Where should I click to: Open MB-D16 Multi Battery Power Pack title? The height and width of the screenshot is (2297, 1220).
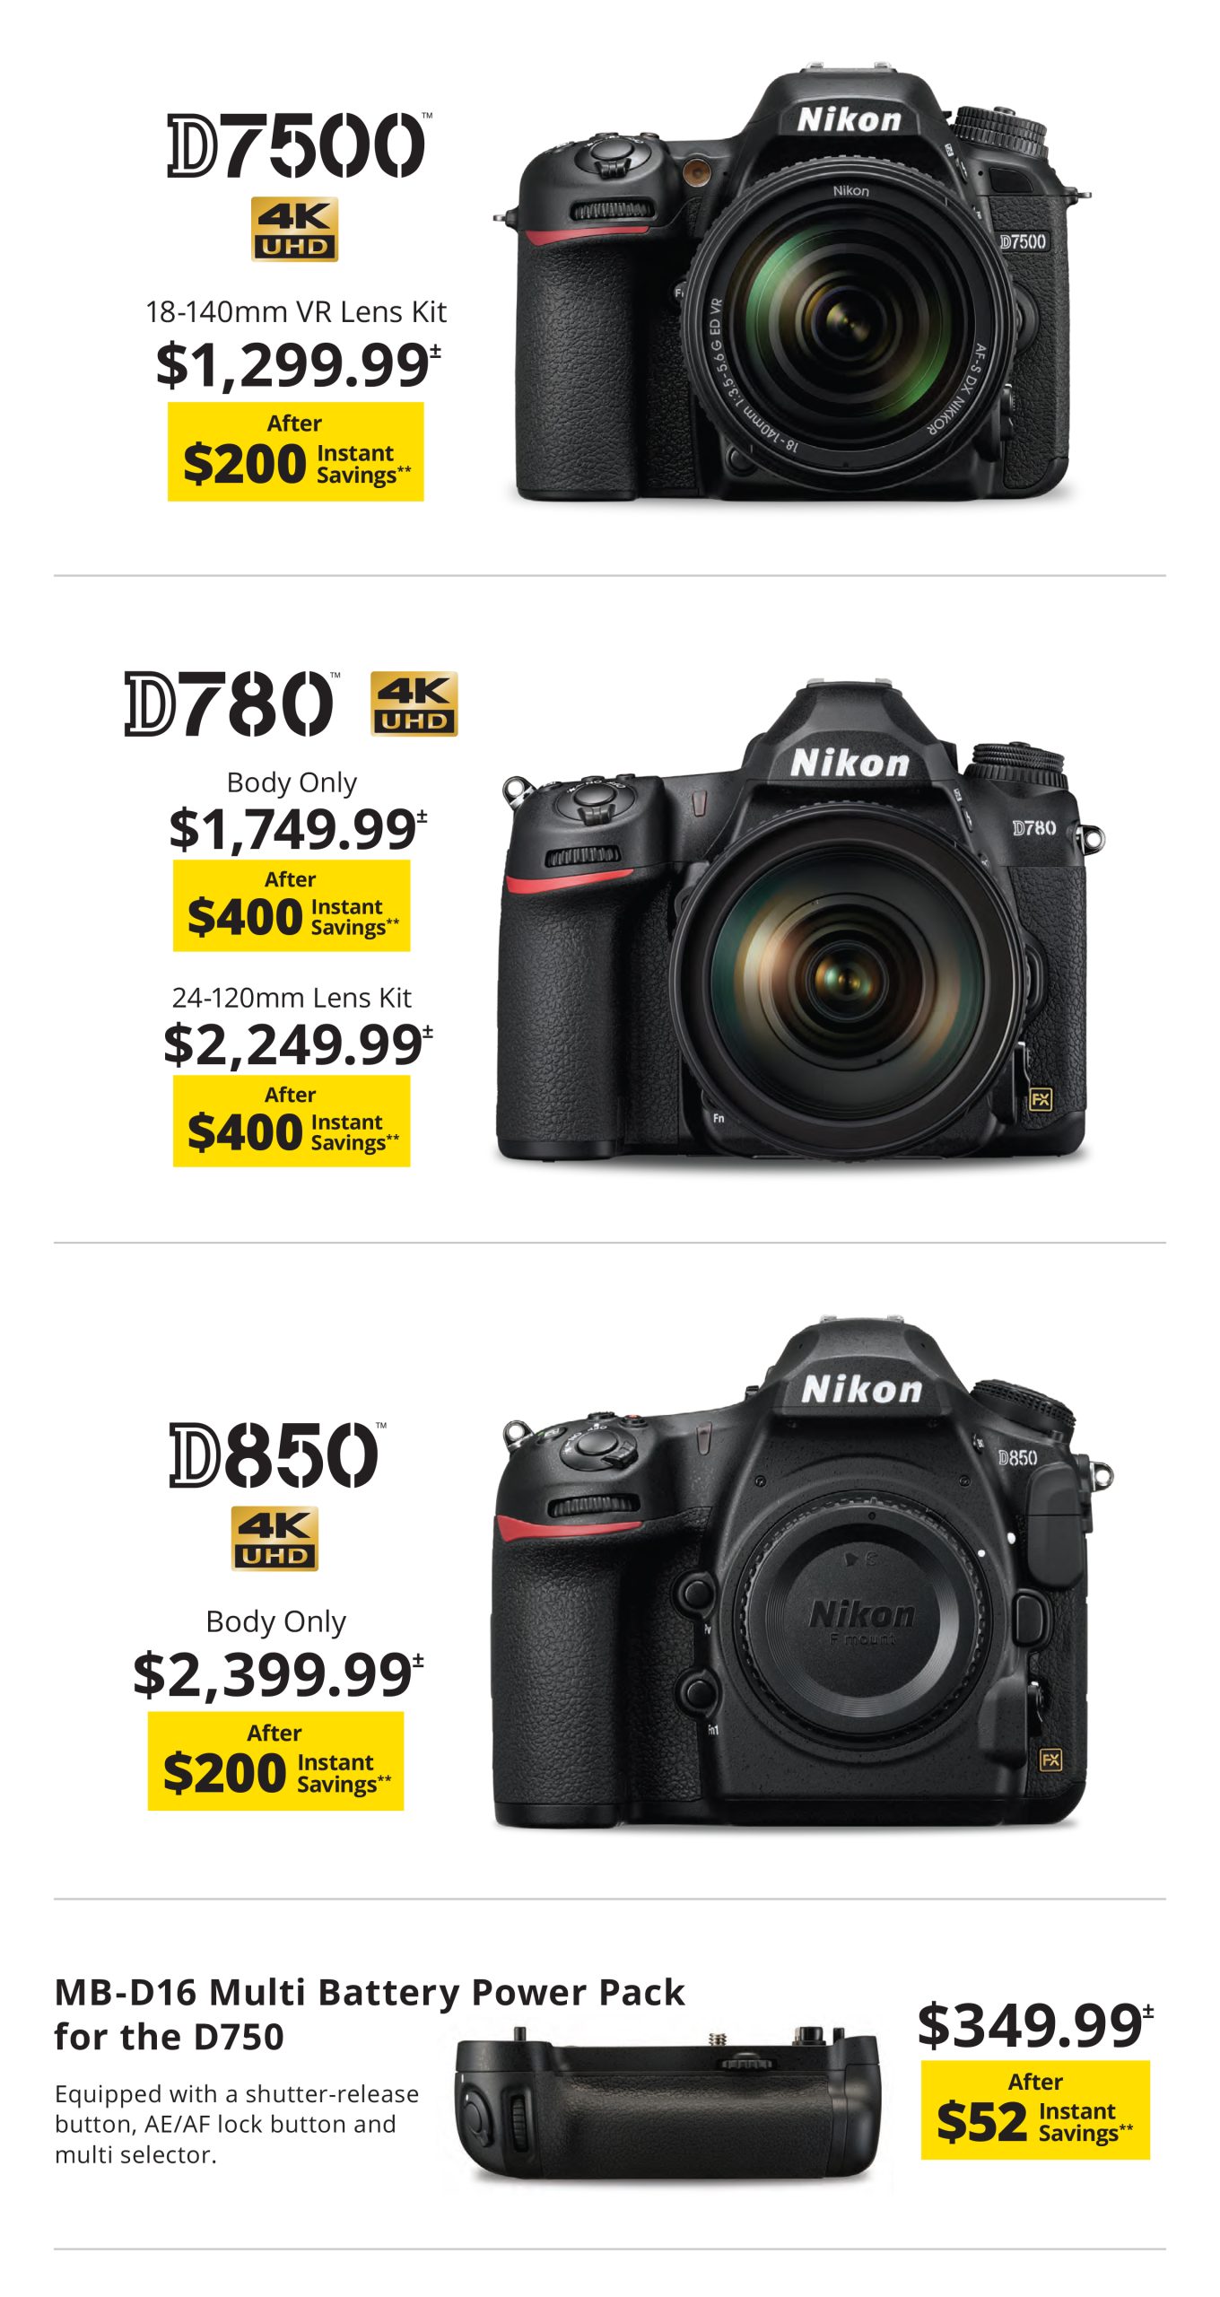click(370, 2013)
